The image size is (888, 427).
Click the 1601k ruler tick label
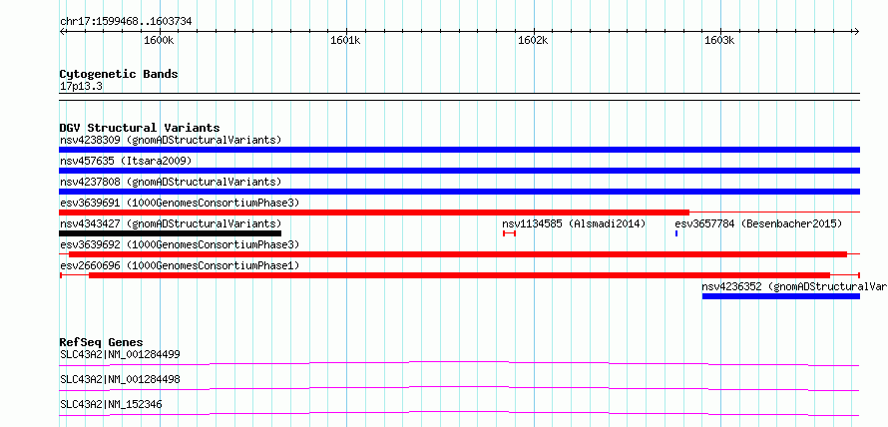click(x=345, y=41)
